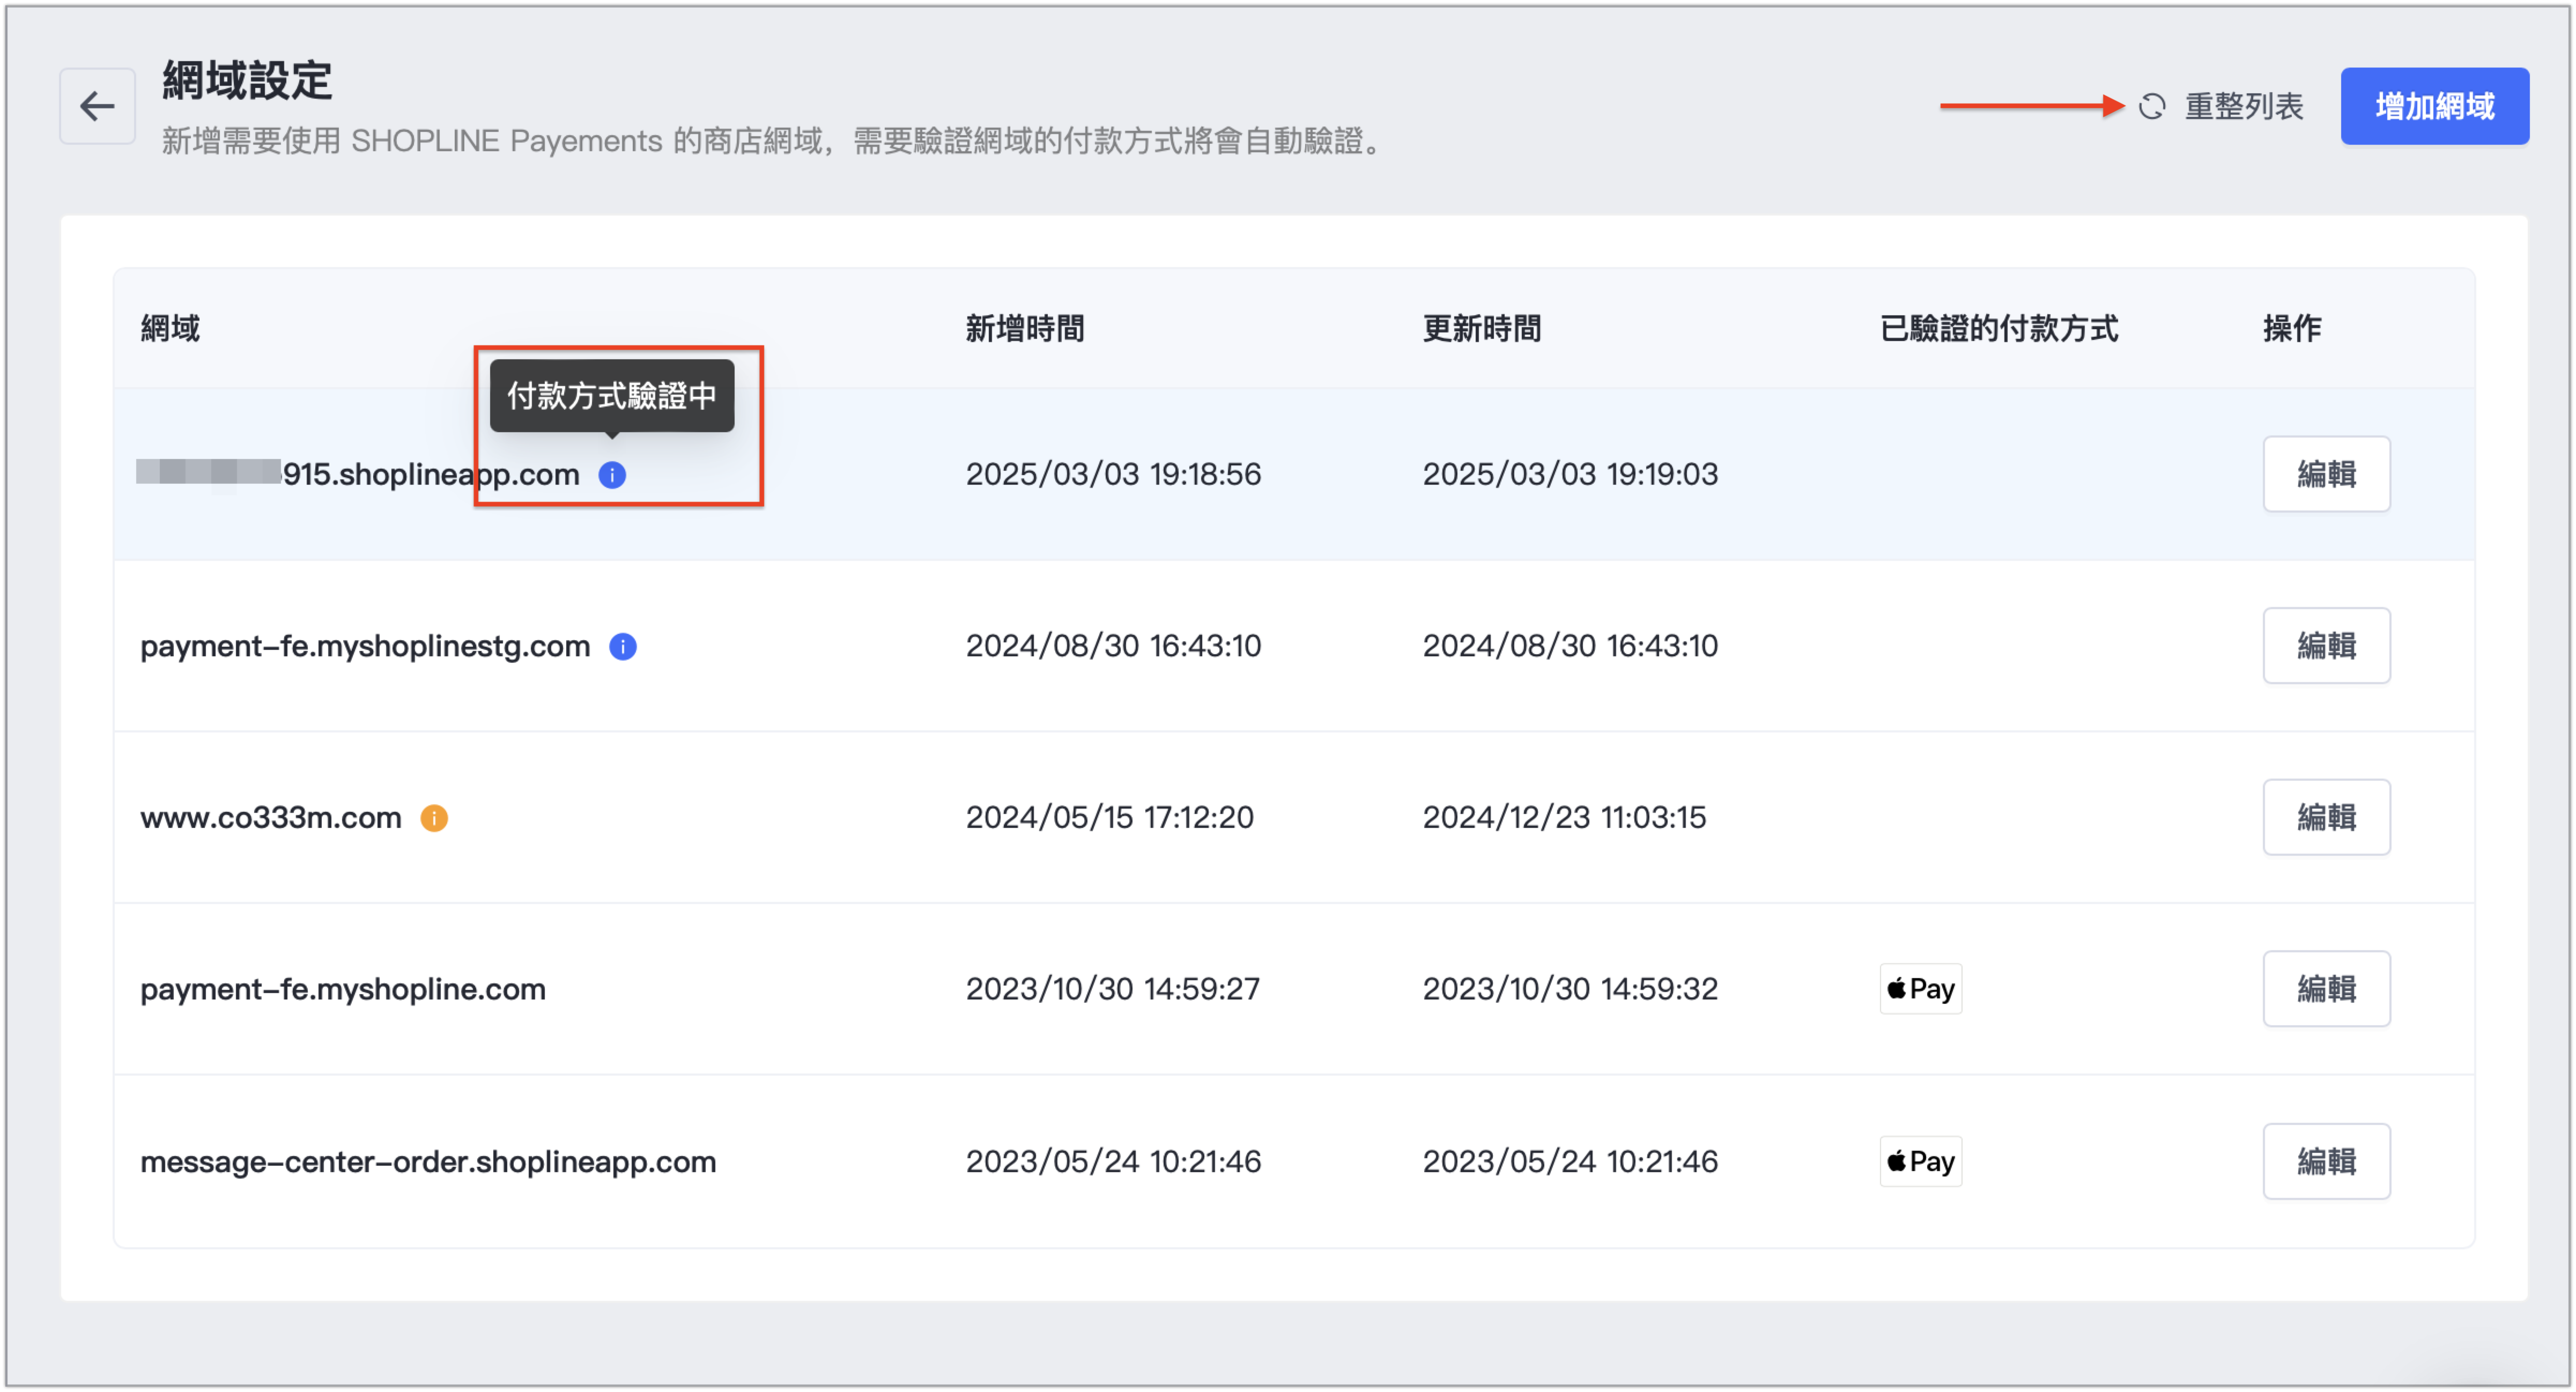This screenshot has width=2576, height=1392.
Task: Click Apple Pay badge in message-center-order.shoplineapp.com row
Action: coord(1920,1161)
